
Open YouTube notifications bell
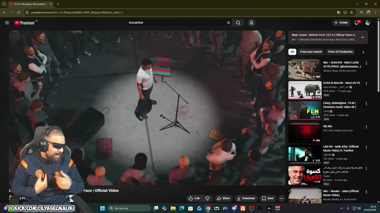(x=357, y=22)
